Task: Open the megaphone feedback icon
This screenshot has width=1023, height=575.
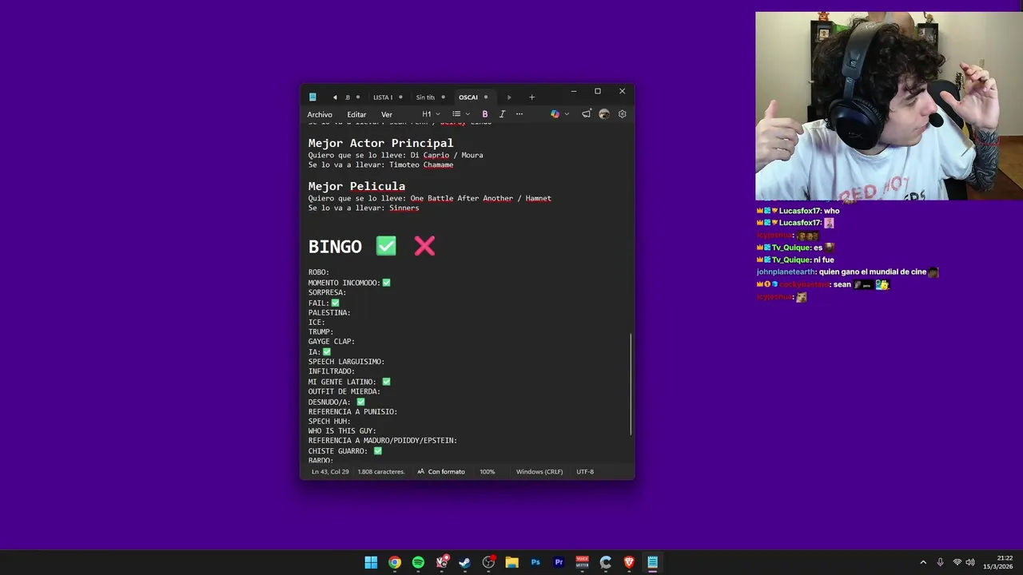Action: [x=586, y=114]
